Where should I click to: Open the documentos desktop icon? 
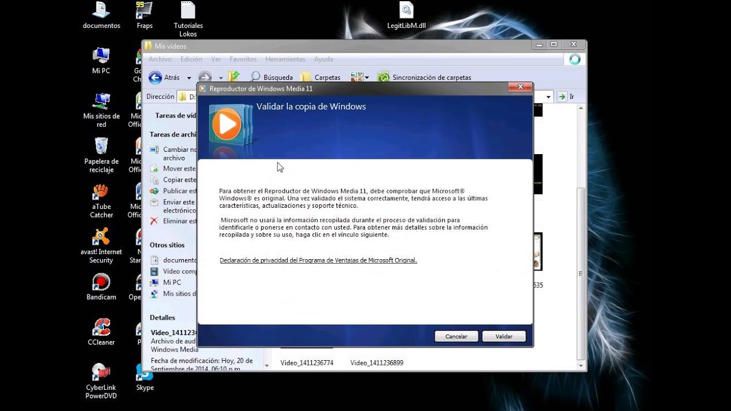coord(101,16)
